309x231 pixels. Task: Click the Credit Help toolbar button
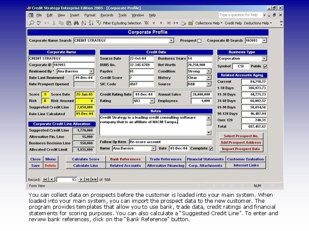pyautogui.click(x=233, y=23)
